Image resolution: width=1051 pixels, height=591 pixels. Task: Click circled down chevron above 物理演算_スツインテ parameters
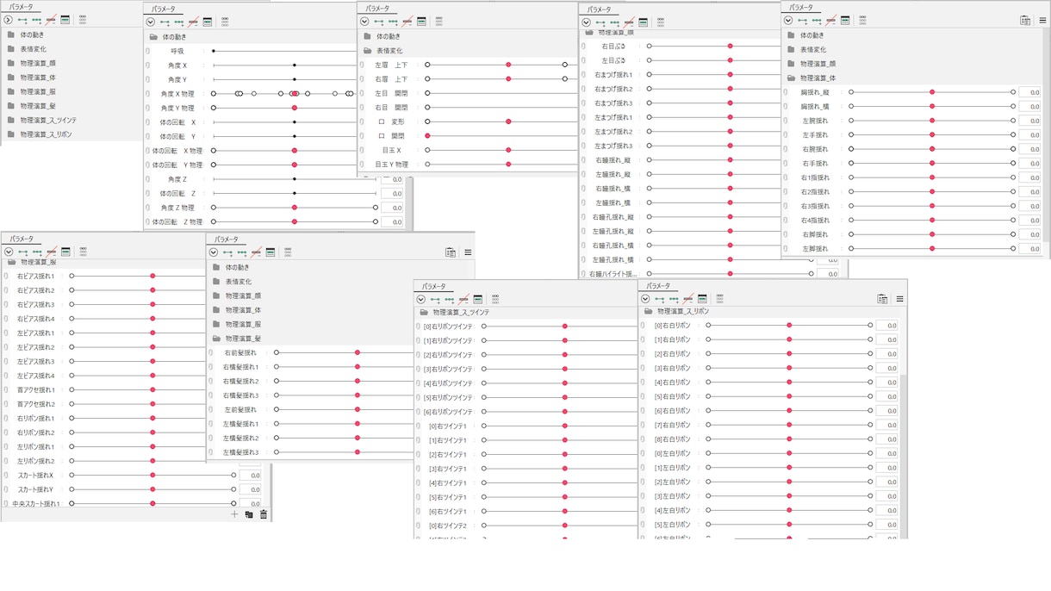pyautogui.click(x=420, y=299)
